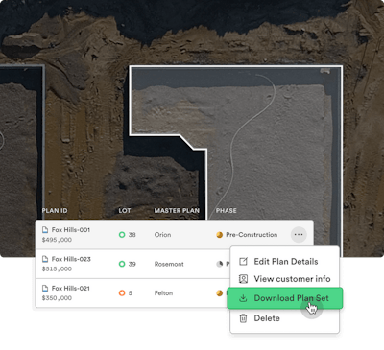The image size is (384, 350).
Task: Select the green status circle for lot 39
Action: click(x=122, y=264)
